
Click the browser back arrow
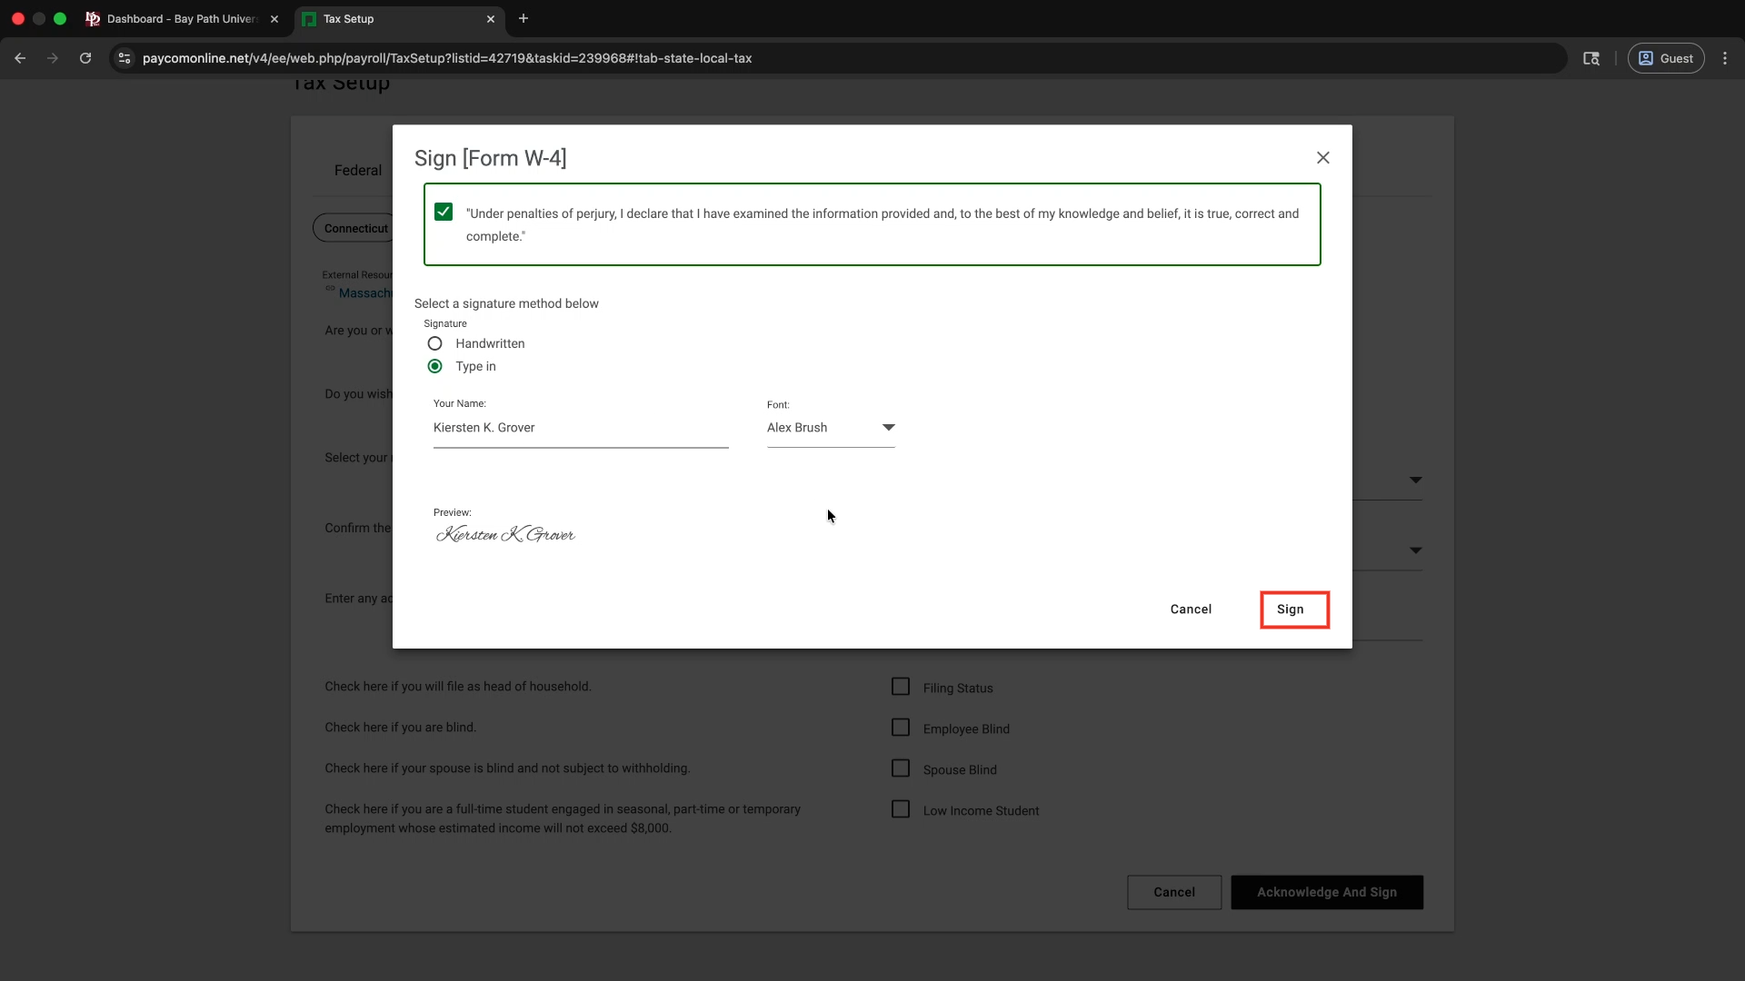click(x=20, y=58)
